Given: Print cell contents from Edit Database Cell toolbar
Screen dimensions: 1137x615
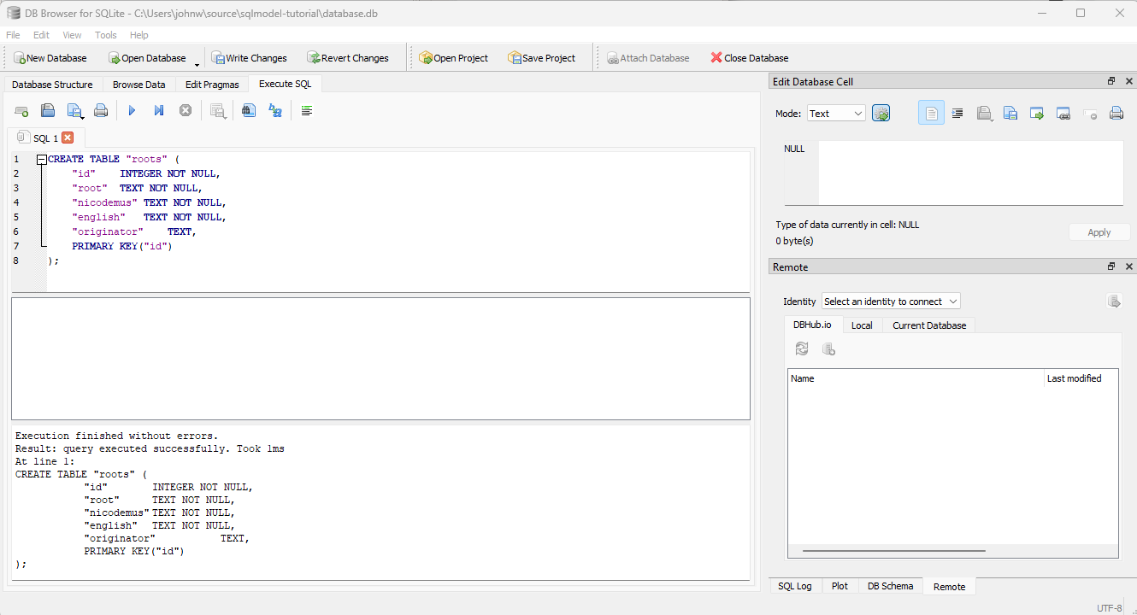Looking at the screenshot, I should [x=1116, y=113].
